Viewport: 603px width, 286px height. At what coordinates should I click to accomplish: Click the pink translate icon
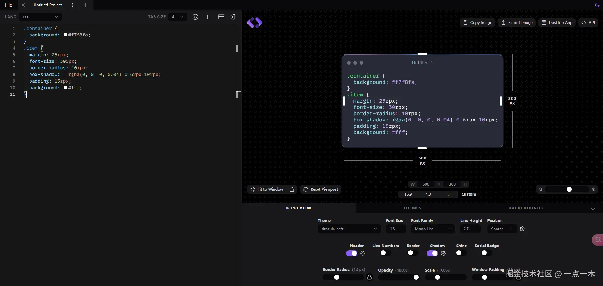click(598, 240)
